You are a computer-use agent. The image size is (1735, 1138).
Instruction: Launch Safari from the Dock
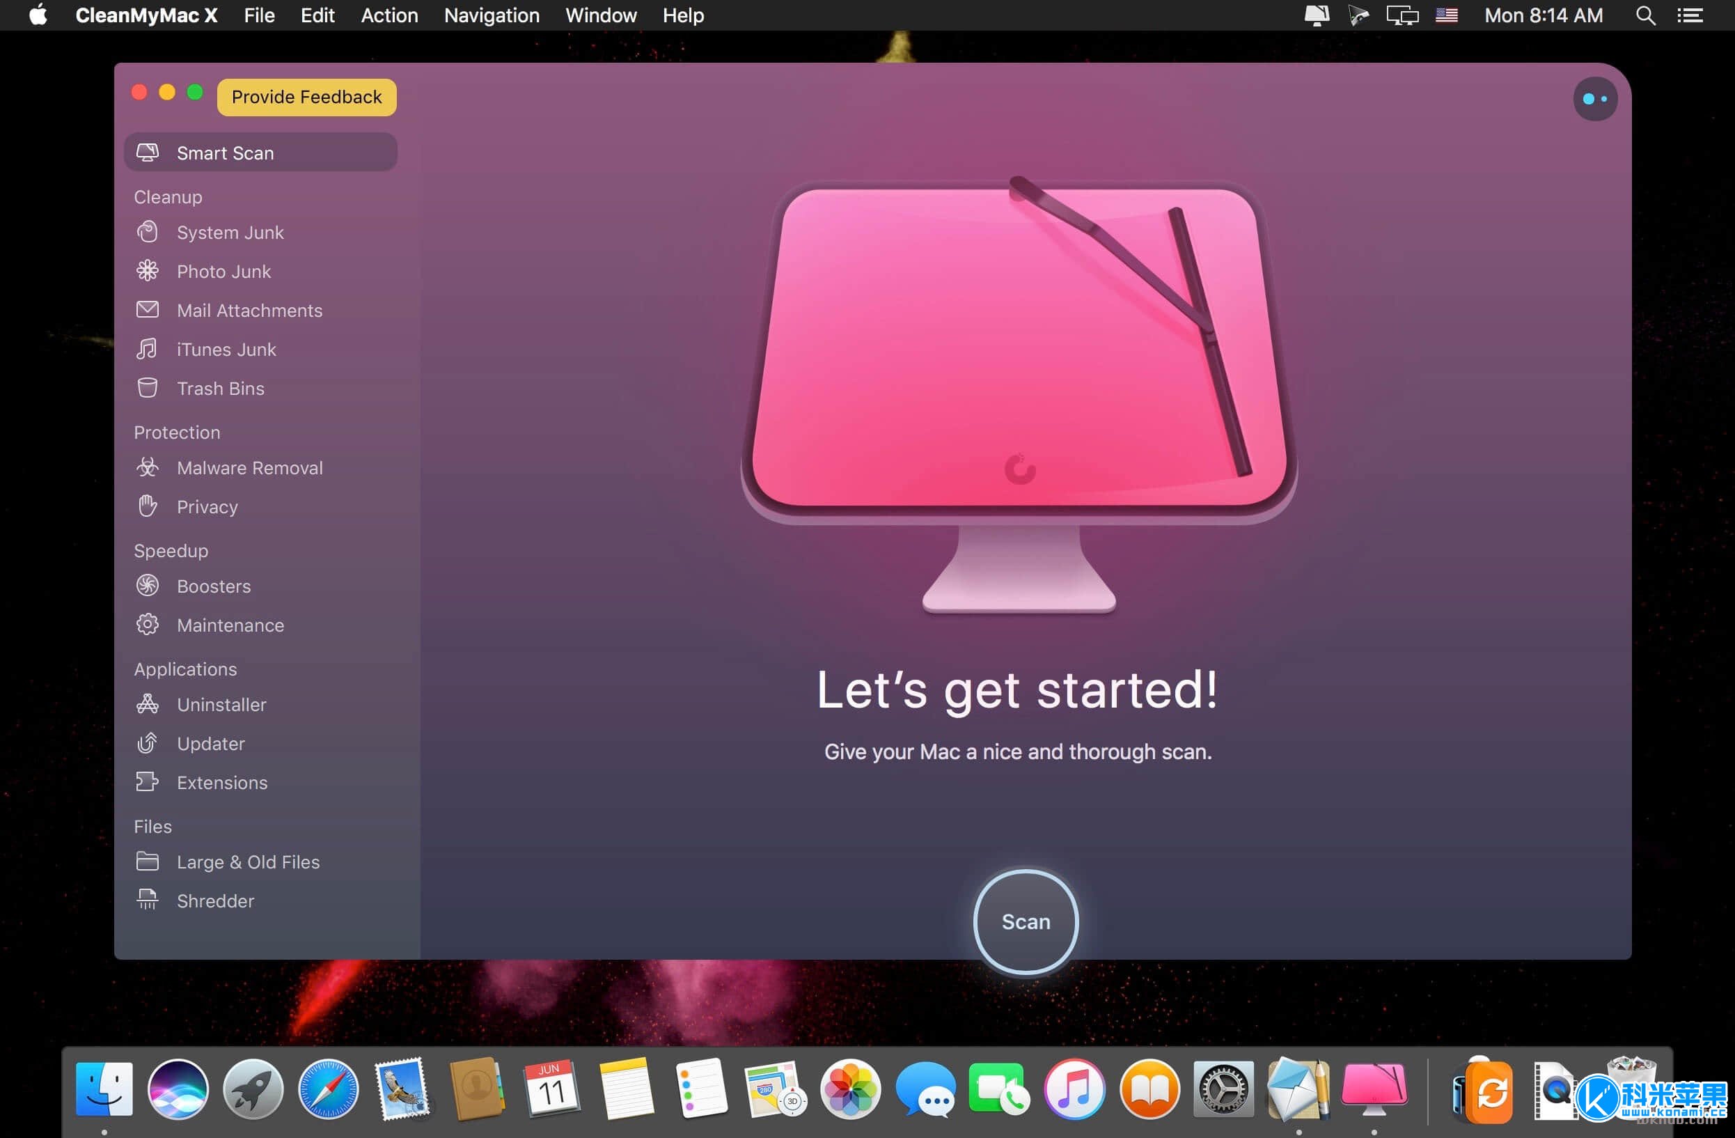tap(328, 1089)
